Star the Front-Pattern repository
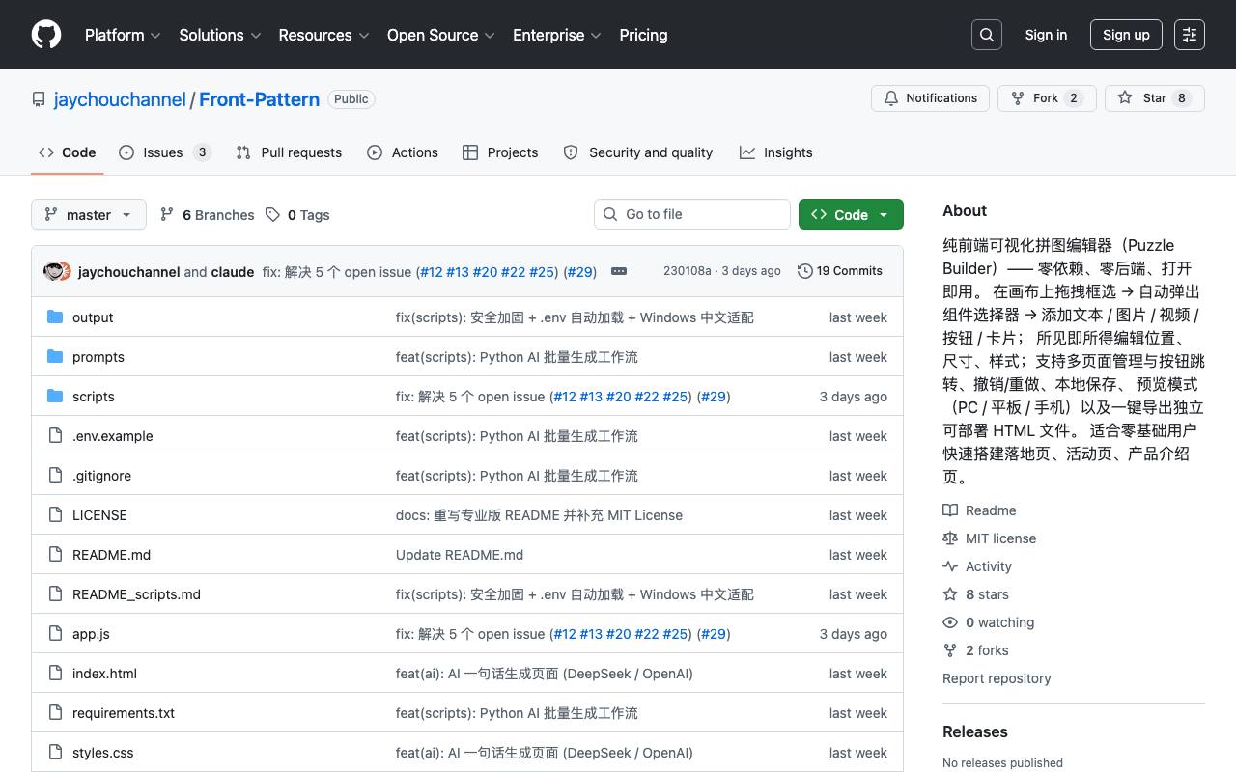This screenshot has height=772, width=1236. 1154,98
